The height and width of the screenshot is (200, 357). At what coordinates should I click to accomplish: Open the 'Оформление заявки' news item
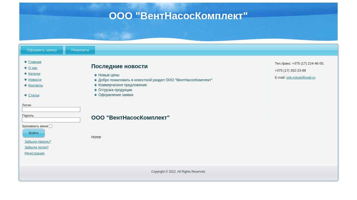click(x=116, y=95)
